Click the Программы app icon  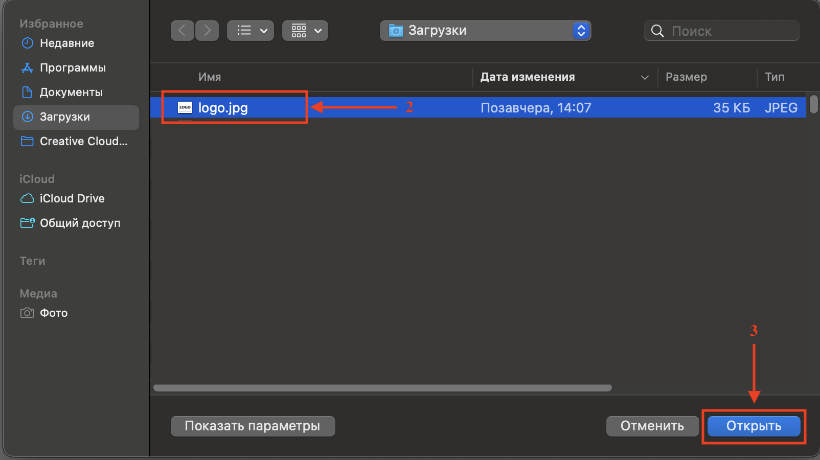(27, 67)
